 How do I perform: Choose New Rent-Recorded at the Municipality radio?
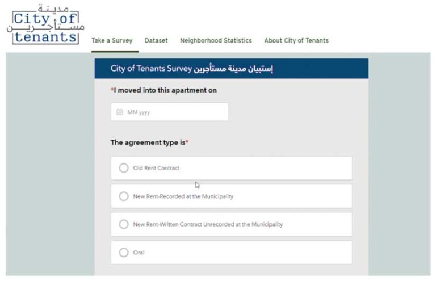pyautogui.click(x=124, y=196)
